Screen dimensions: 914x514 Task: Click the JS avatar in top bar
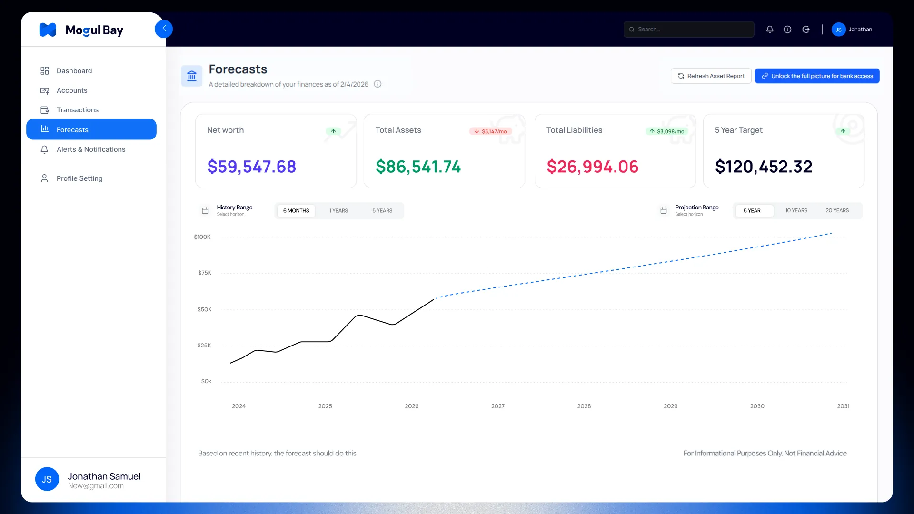[838, 30]
